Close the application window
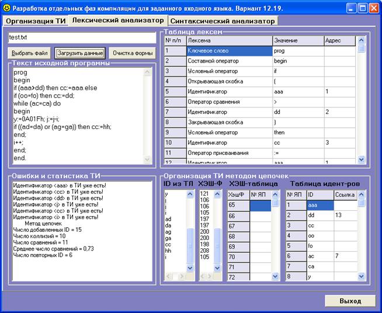Viewport: 382px width, 313px height. click(x=373, y=8)
